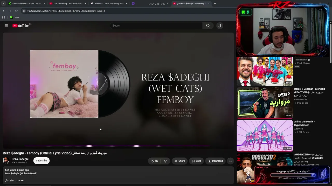The height and width of the screenshot is (186, 332).
Task: Switch to the purple R icon tab
Action: (133, 4)
